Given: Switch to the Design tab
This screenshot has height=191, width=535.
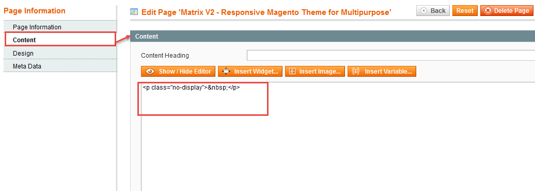Looking at the screenshot, I should [60, 54].
